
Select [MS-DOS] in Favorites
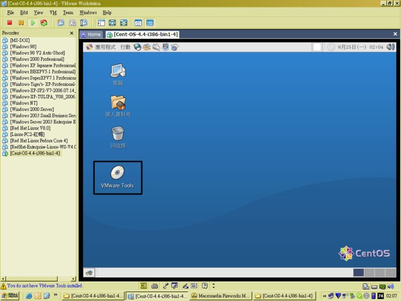tap(20, 40)
